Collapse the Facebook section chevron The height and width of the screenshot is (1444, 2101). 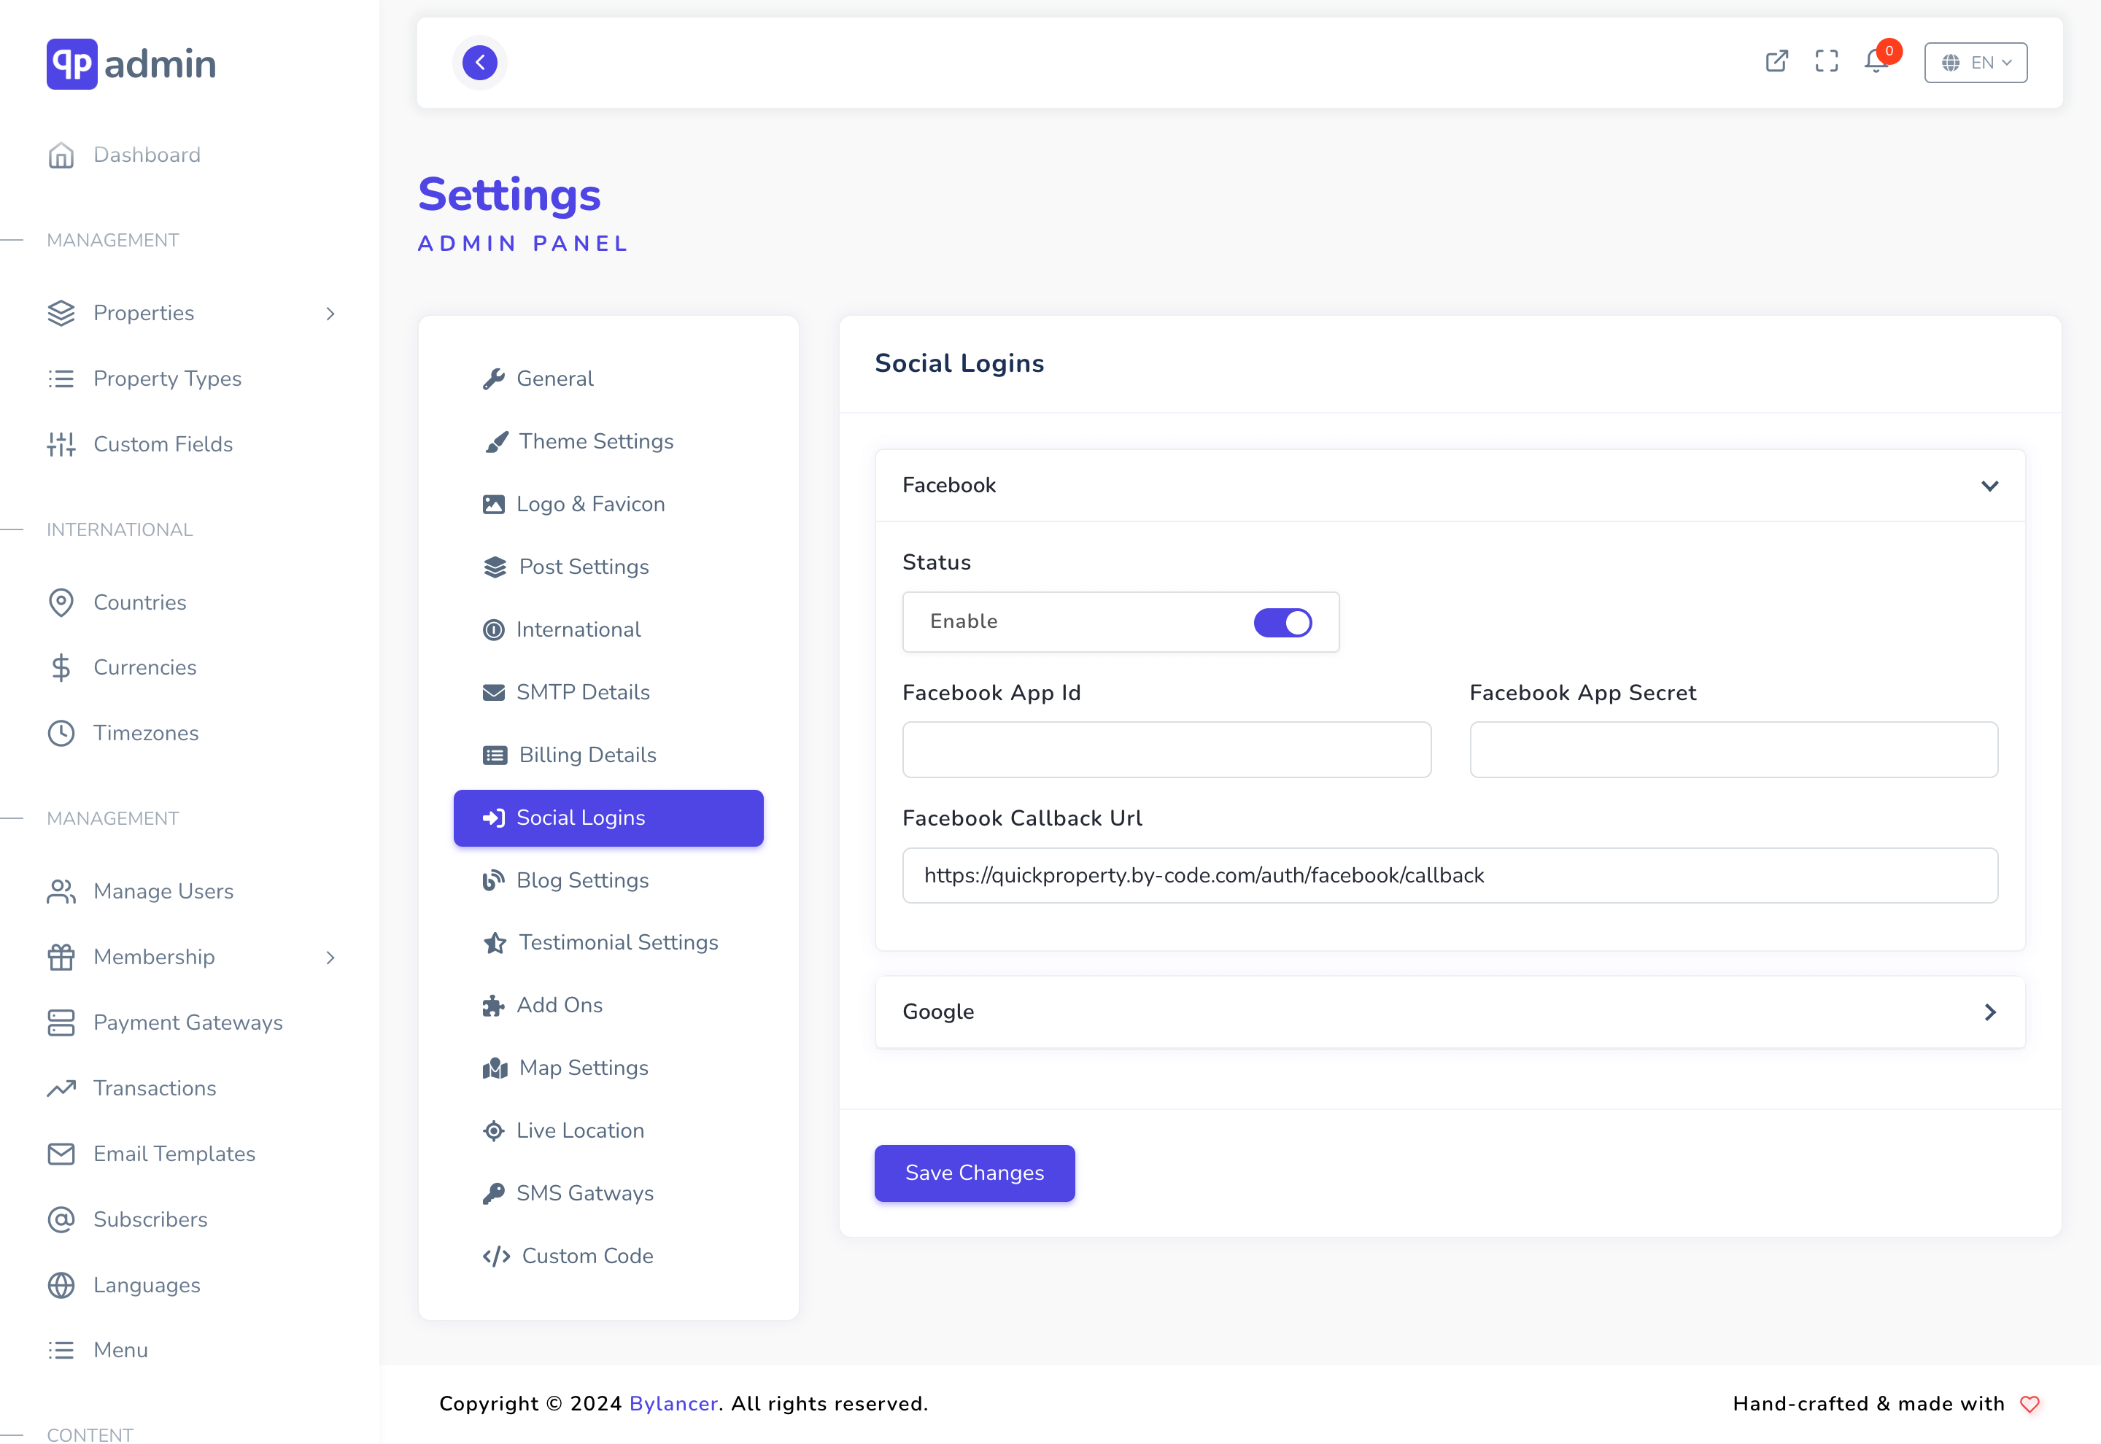1989,486
